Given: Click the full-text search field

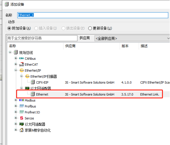Looking at the screenshot, I should [42, 38].
